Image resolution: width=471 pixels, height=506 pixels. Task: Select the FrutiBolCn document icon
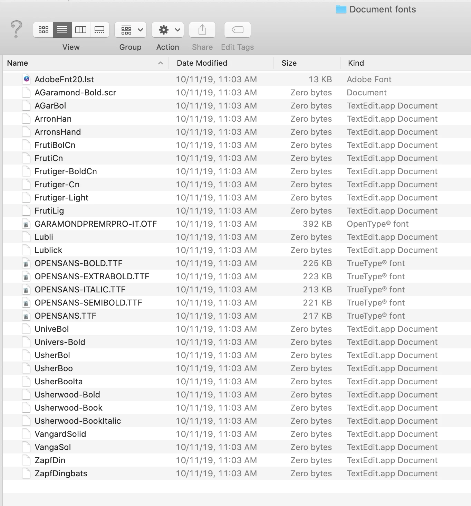pos(26,145)
